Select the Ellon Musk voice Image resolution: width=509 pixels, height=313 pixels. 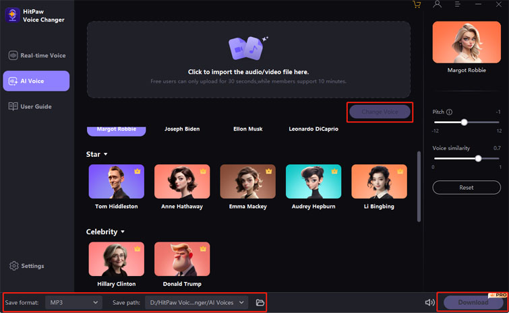[247, 129]
